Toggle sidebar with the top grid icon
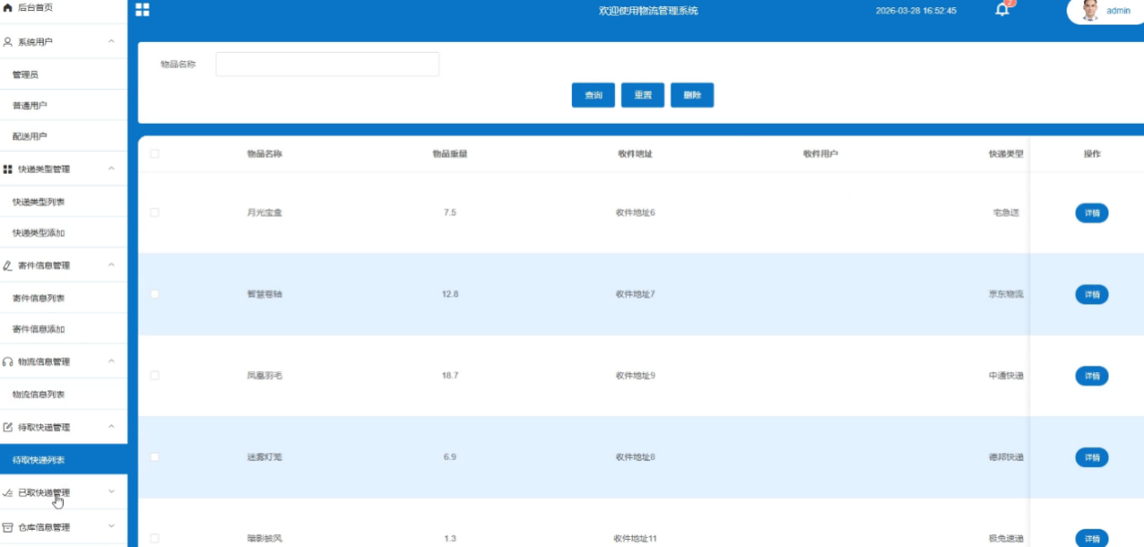1144x547 pixels. 142,10
